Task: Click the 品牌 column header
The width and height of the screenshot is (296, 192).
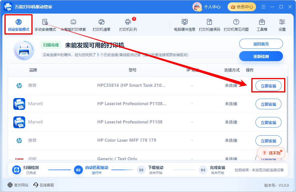Action: [x=33, y=70]
